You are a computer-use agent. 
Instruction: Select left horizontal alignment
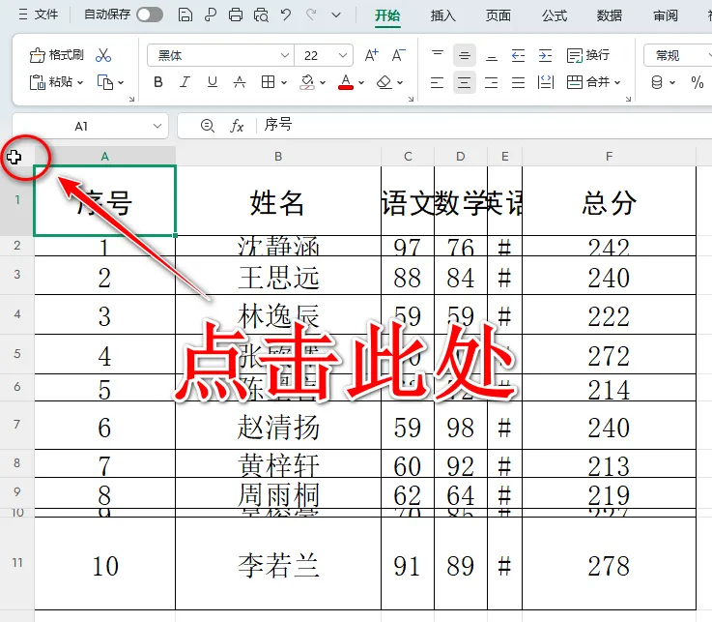pos(437,82)
